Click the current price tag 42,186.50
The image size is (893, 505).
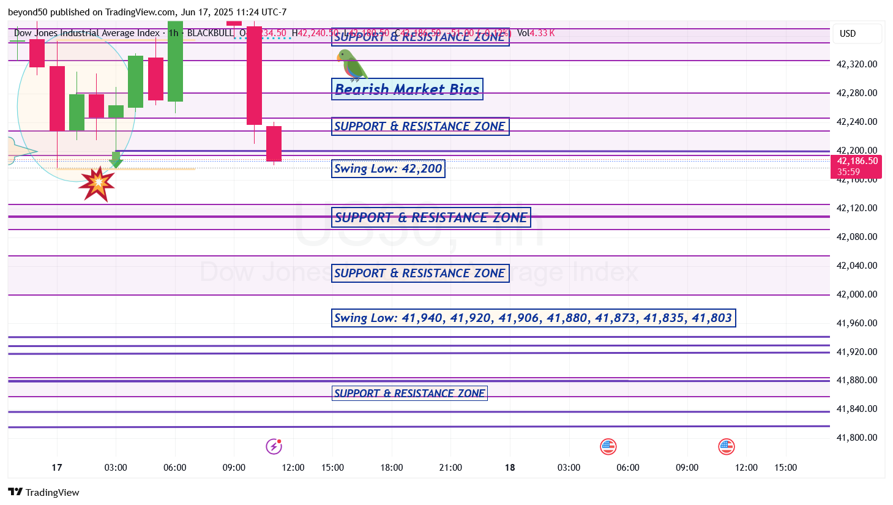(x=857, y=166)
